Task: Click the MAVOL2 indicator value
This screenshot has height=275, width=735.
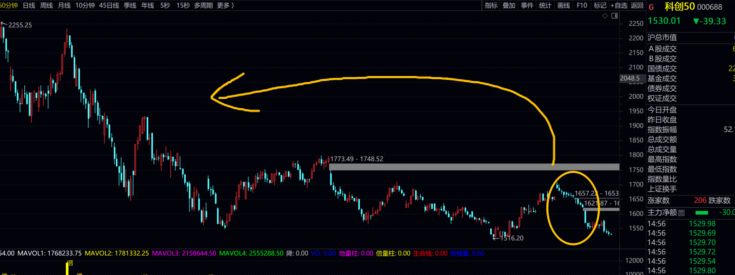Action: click(117, 253)
